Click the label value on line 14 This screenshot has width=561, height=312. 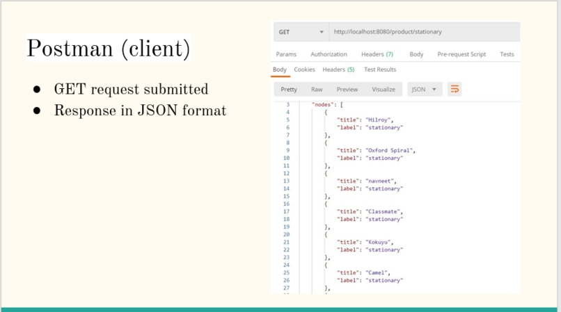384,189
